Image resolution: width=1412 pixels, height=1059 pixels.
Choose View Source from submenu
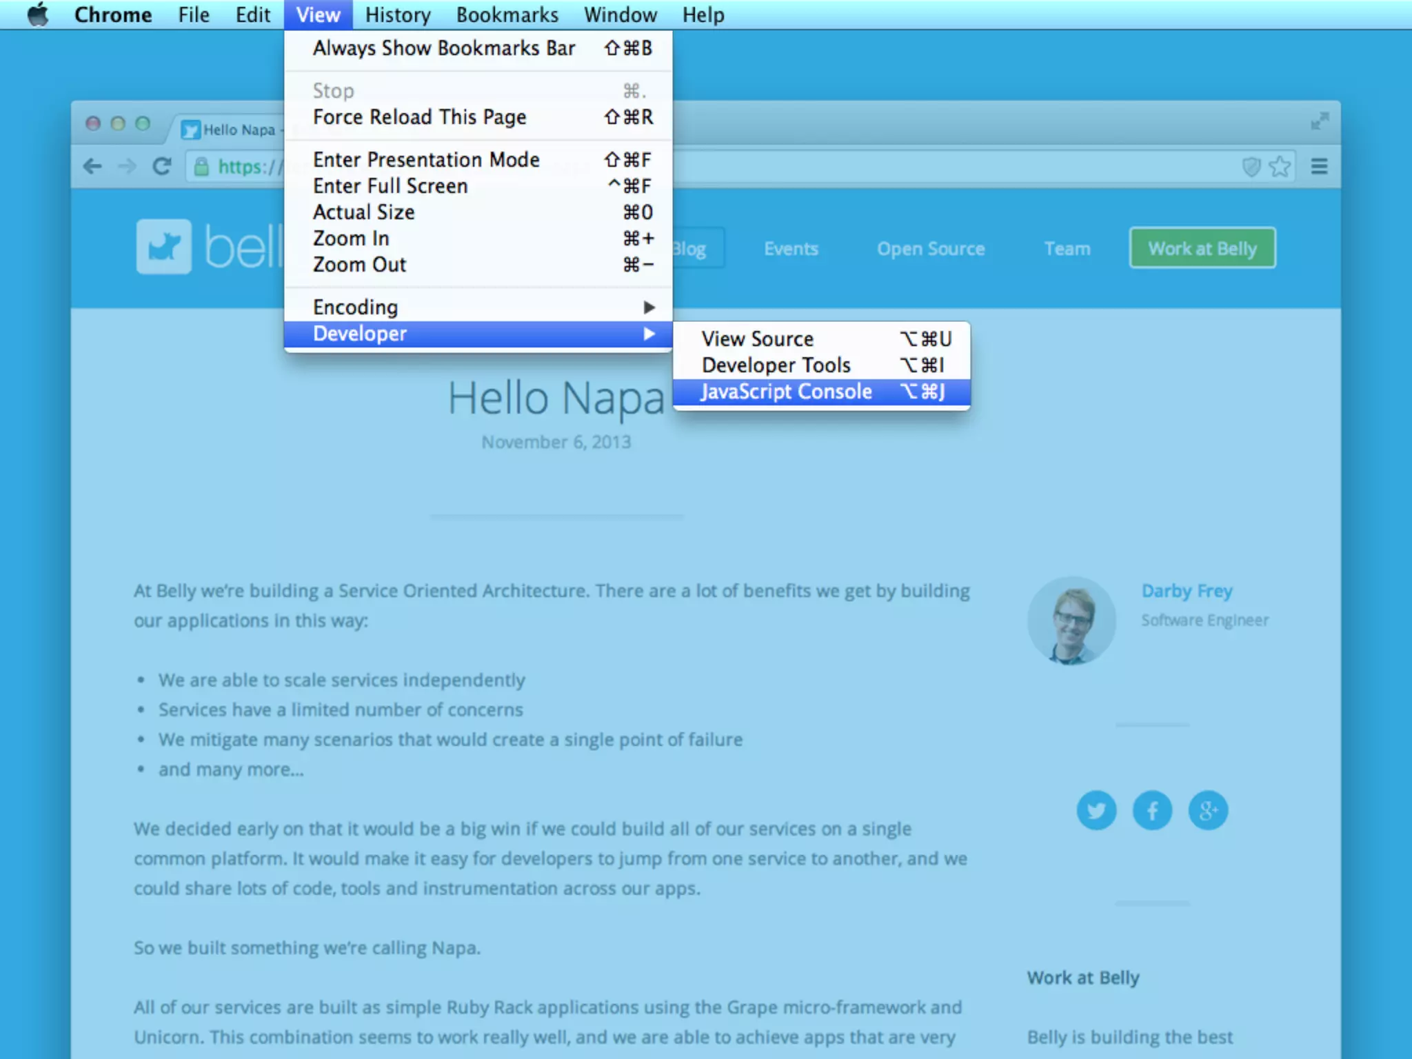point(821,339)
